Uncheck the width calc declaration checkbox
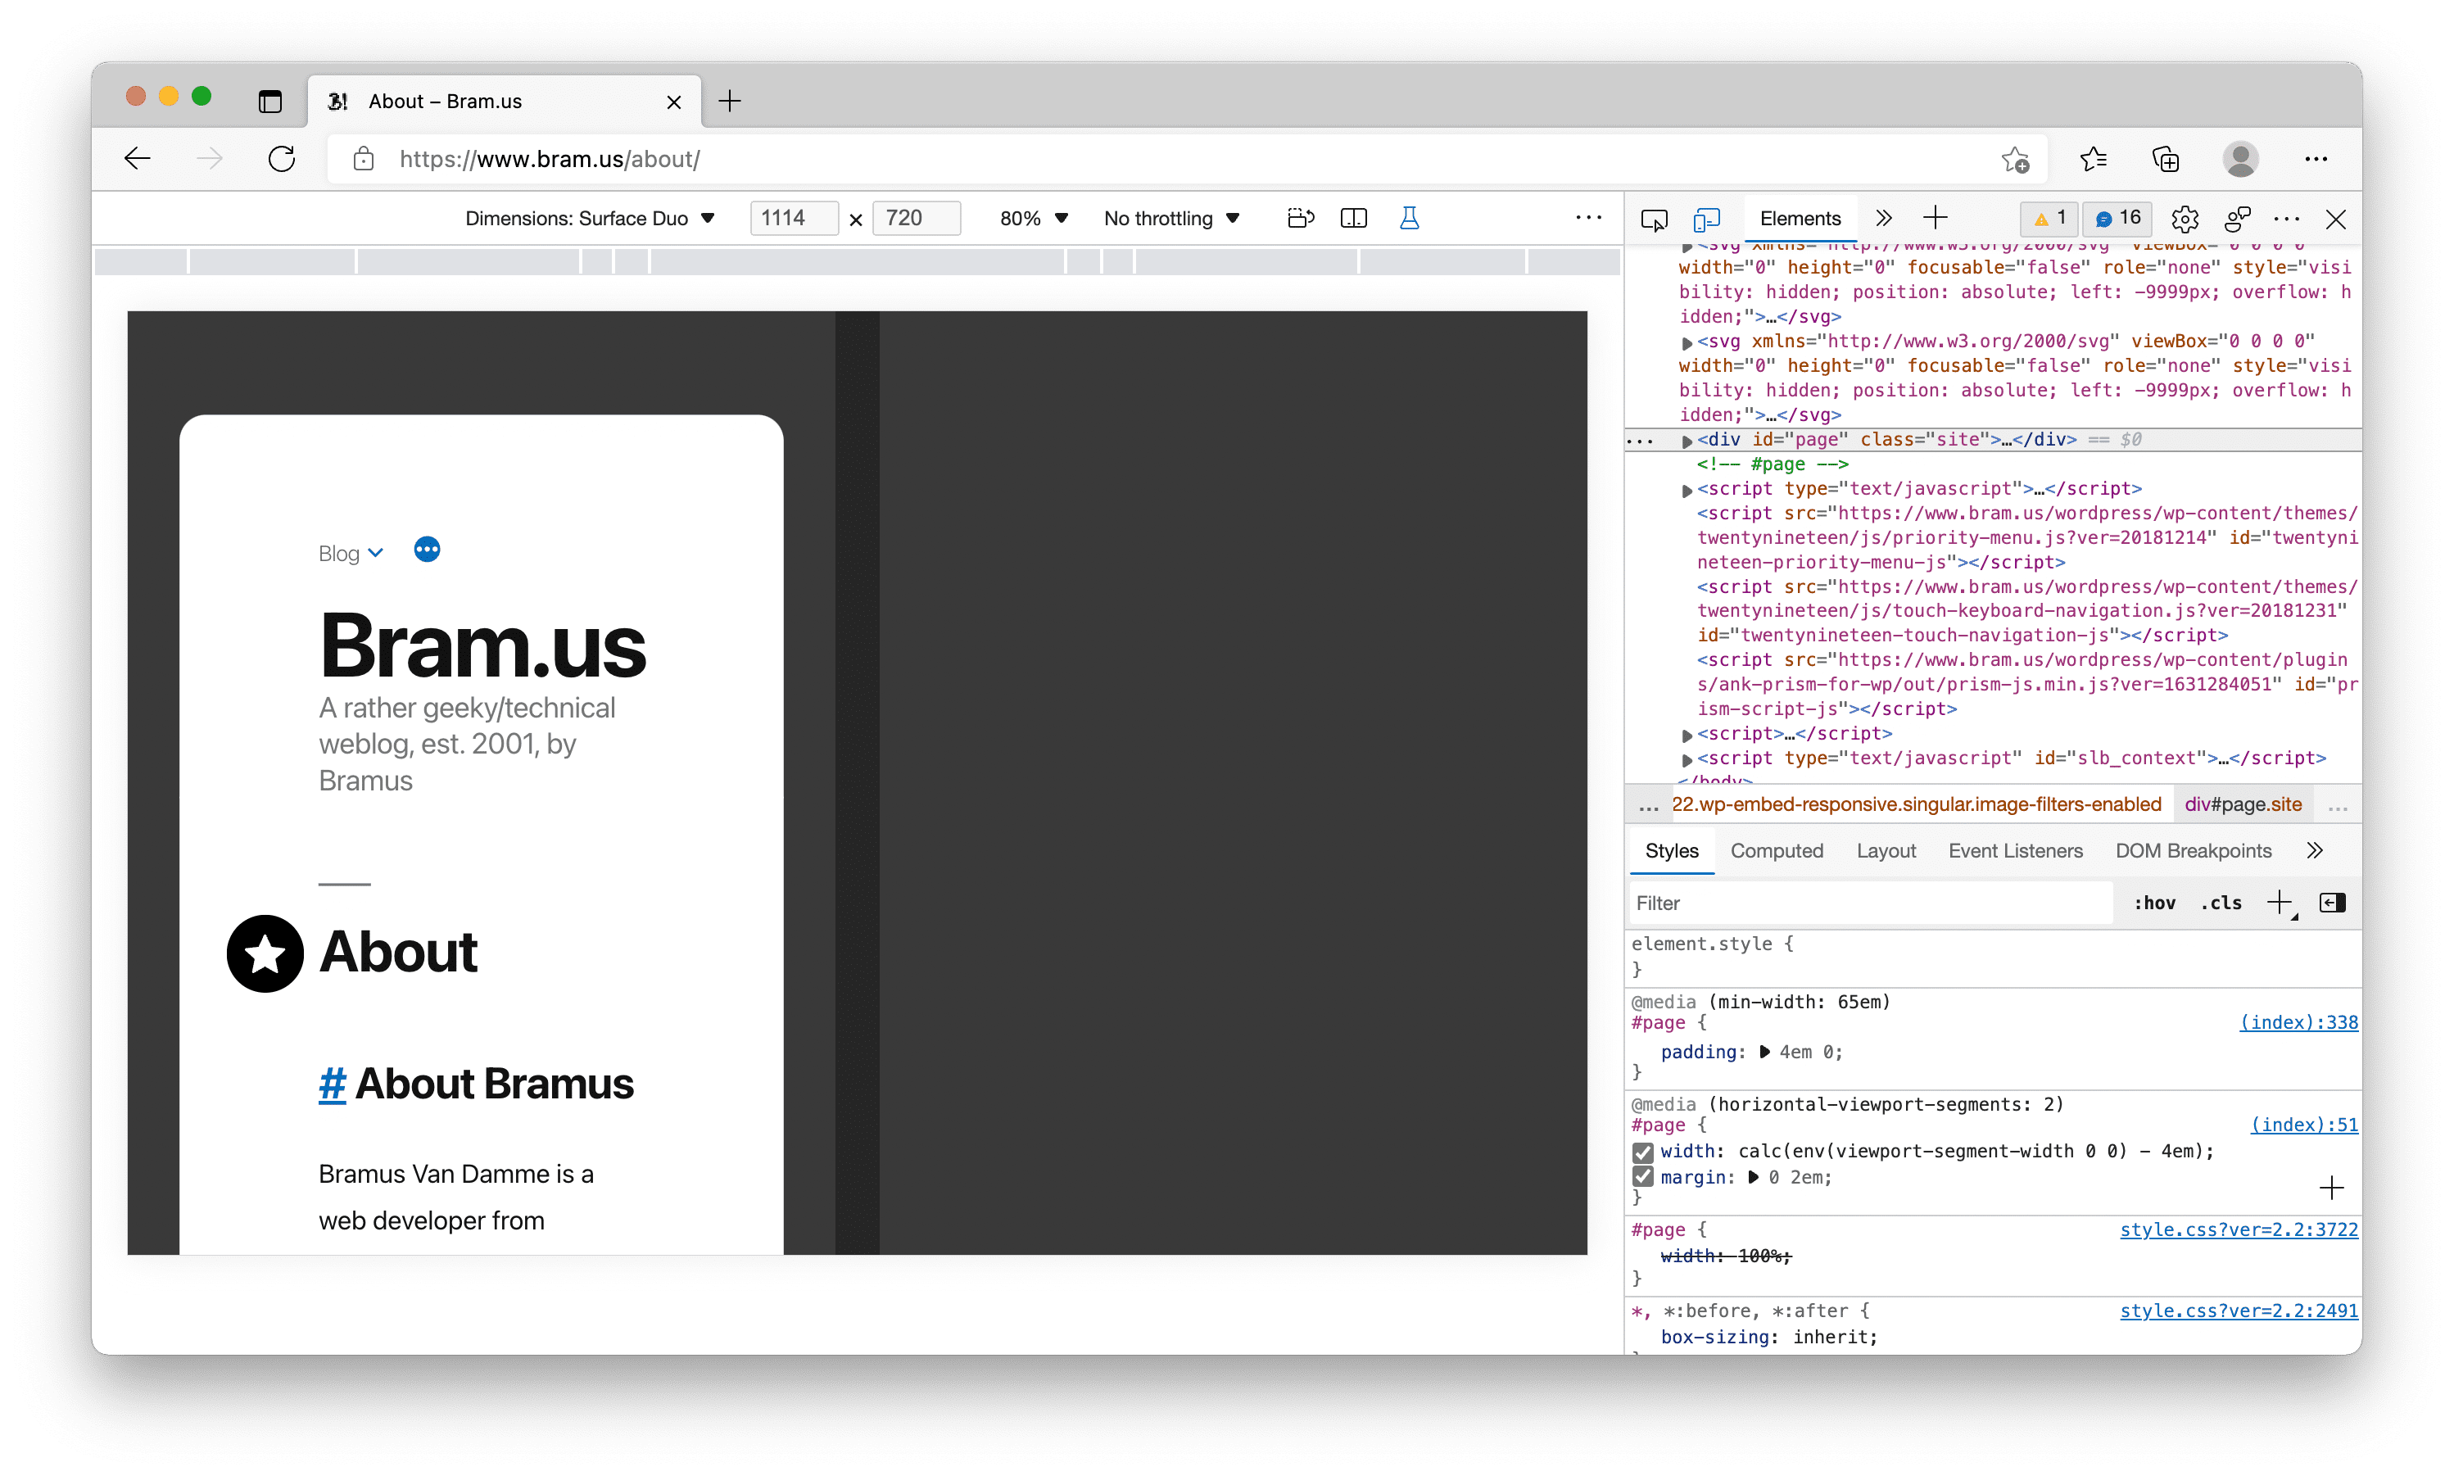This screenshot has width=2454, height=1476. coord(1642,1152)
